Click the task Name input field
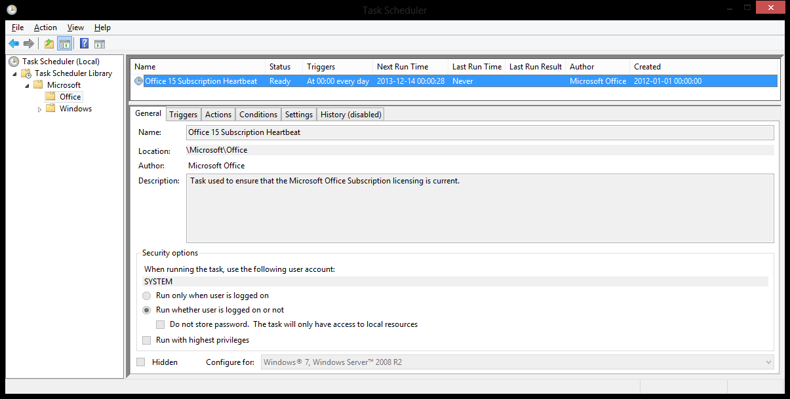Image resolution: width=790 pixels, height=399 pixels. pyautogui.click(x=480, y=132)
